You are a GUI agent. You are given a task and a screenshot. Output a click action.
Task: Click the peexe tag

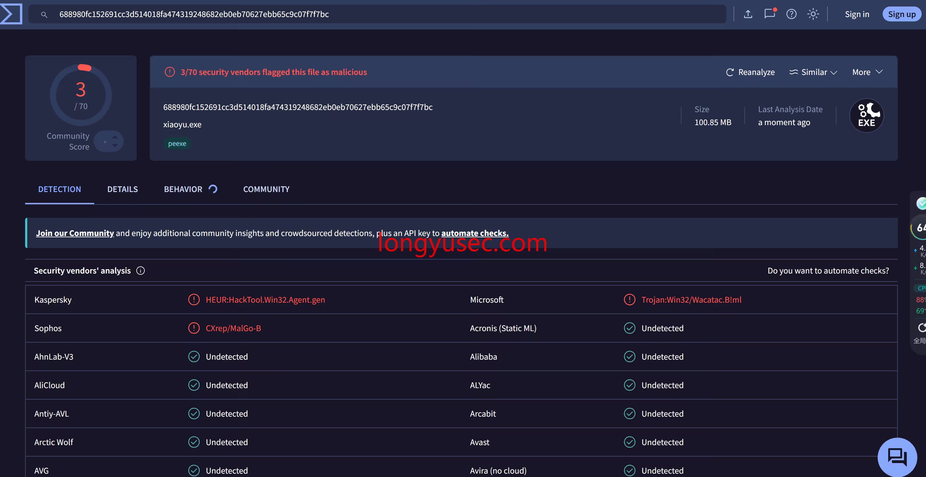pyautogui.click(x=177, y=143)
